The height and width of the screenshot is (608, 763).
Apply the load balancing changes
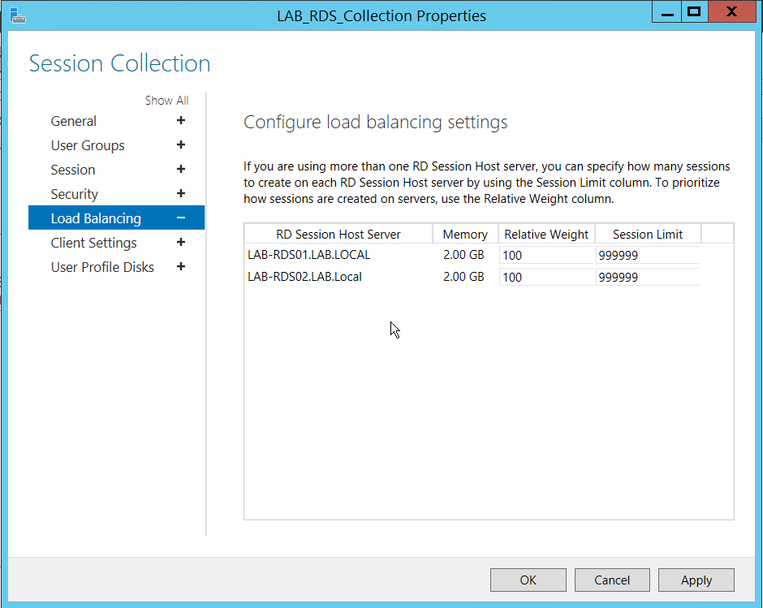[x=696, y=580]
